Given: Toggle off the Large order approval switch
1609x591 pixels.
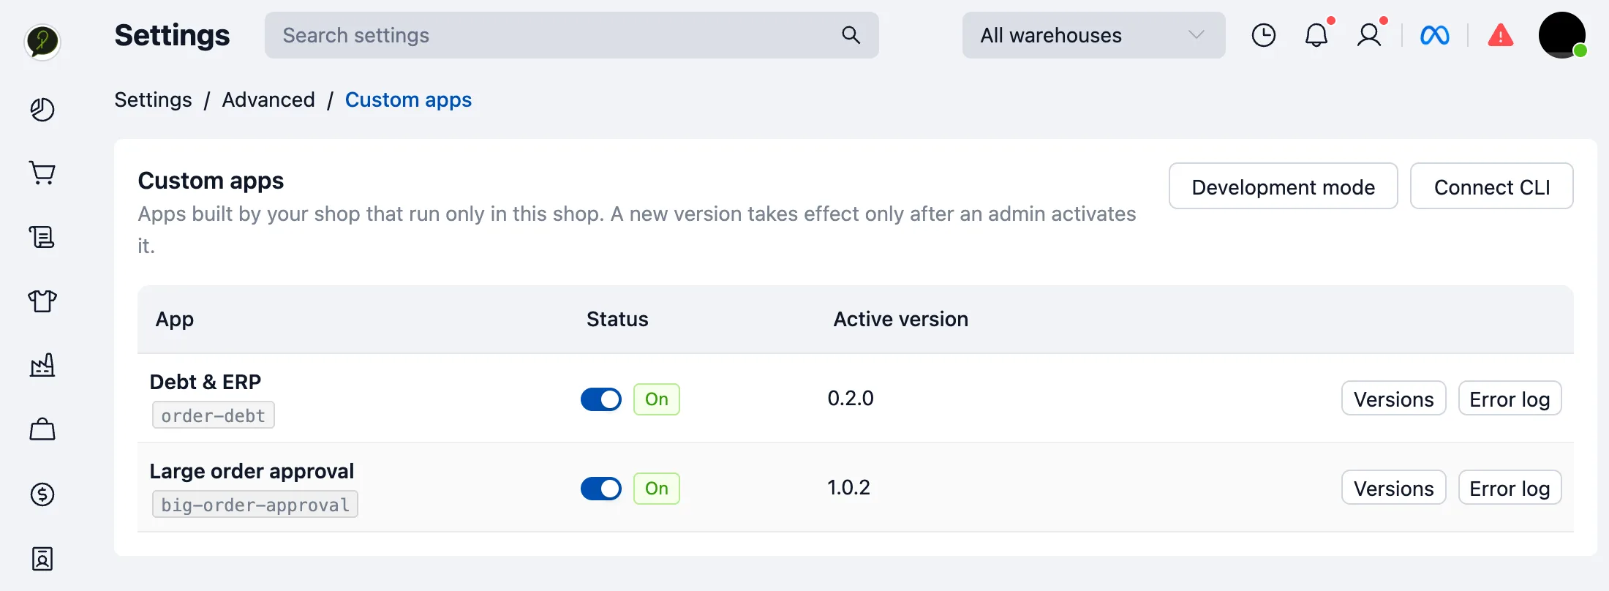Looking at the screenshot, I should pos(601,489).
